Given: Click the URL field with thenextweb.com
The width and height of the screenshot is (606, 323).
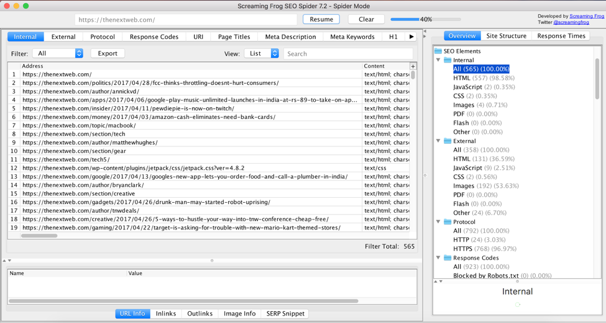Looking at the screenshot, I should click(x=186, y=20).
